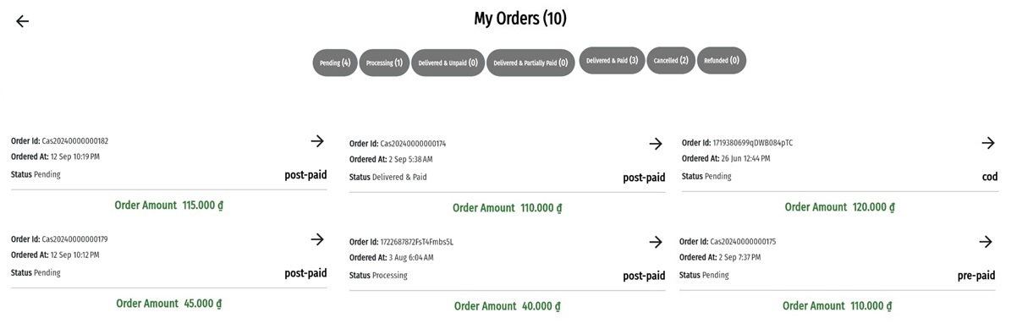
Task: Select the Delivered & Paid (3) filter
Action: pyautogui.click(x=612, y=61)
